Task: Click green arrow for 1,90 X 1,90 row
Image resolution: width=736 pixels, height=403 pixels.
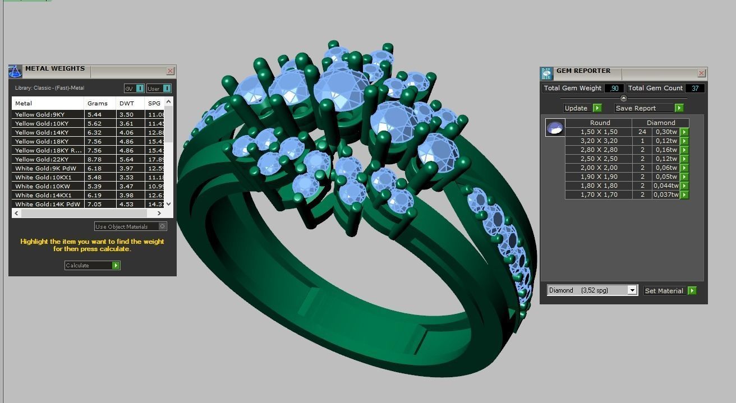Action: pyautogui.click(x=684, y=177)
